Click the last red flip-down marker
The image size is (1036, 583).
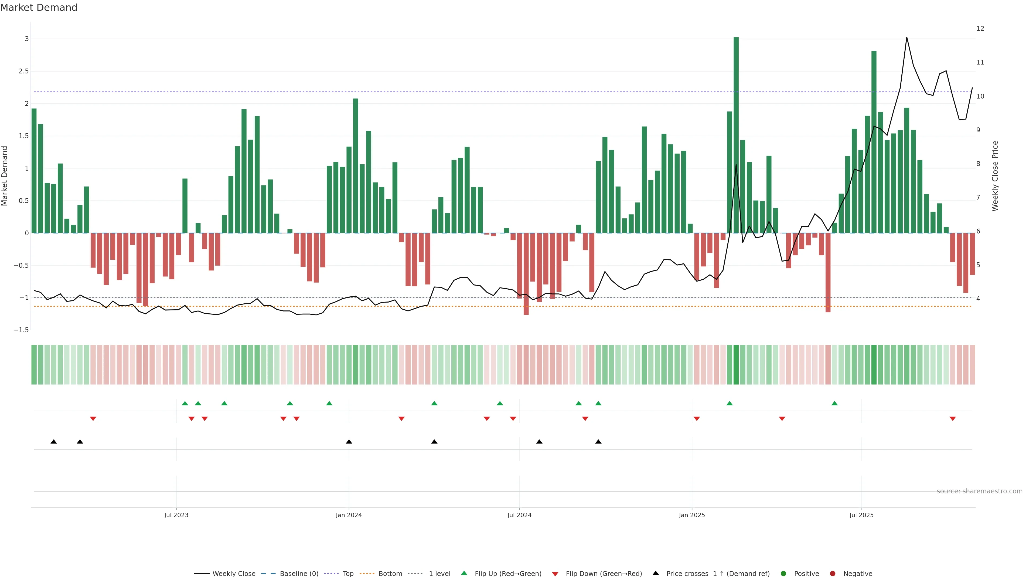[x=952, y=419]
